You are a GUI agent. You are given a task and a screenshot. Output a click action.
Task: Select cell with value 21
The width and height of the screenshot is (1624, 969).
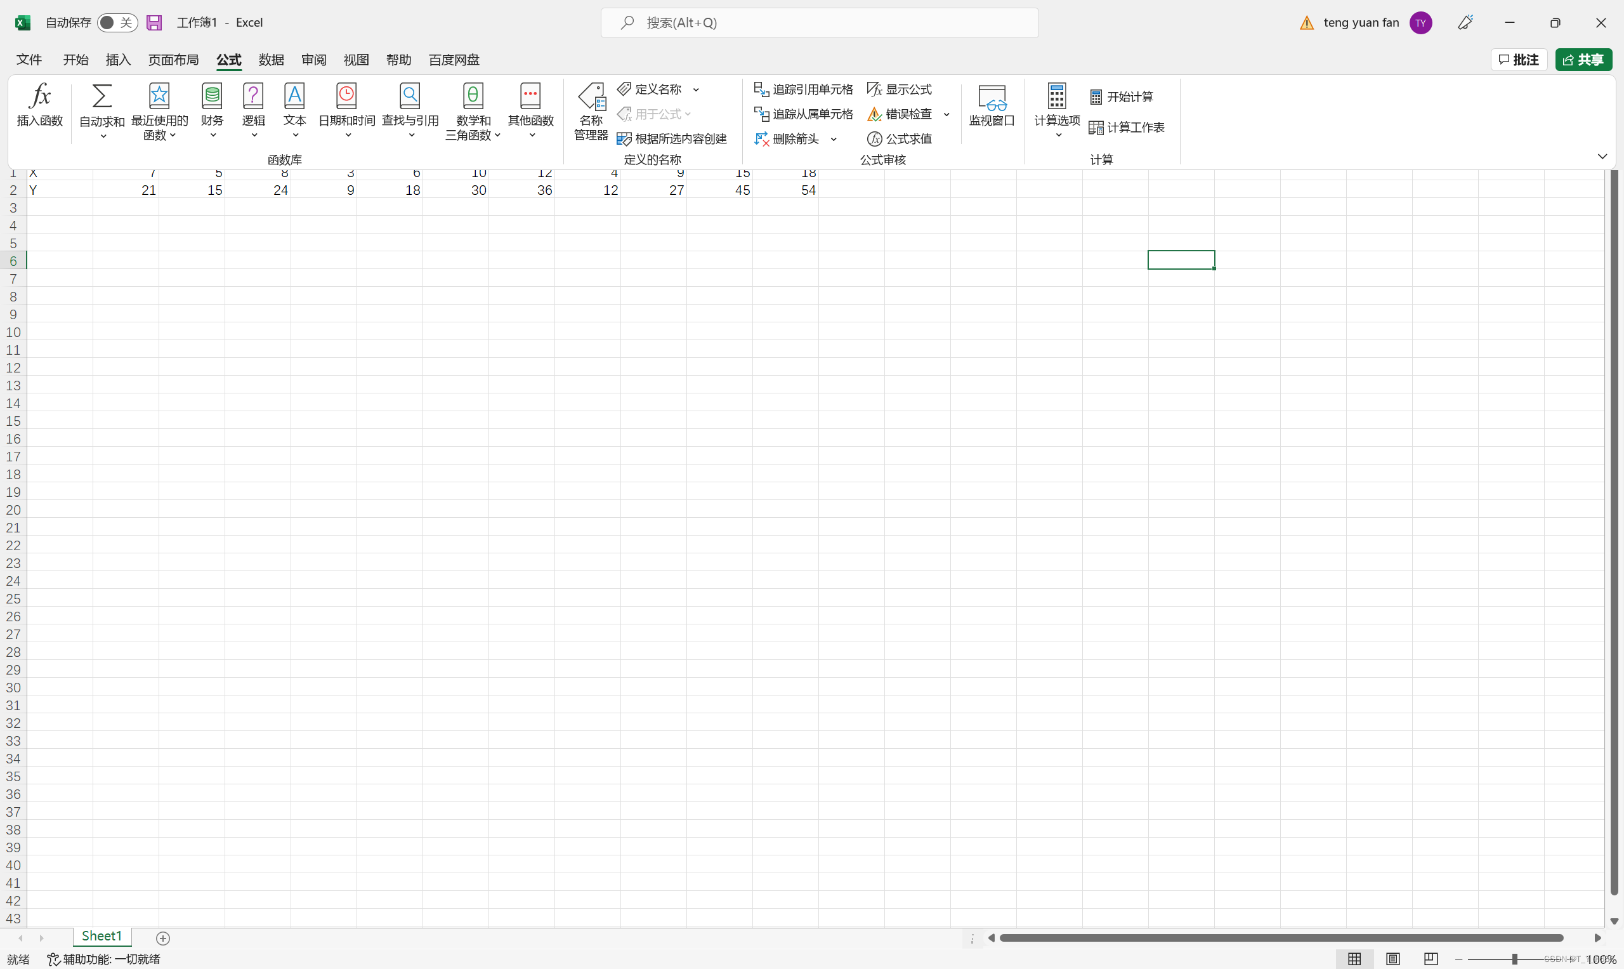(x=126, y=189)
